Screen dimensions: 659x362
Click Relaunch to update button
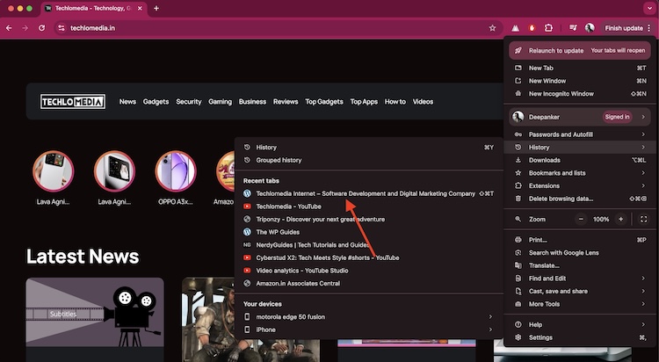(555, 50)
